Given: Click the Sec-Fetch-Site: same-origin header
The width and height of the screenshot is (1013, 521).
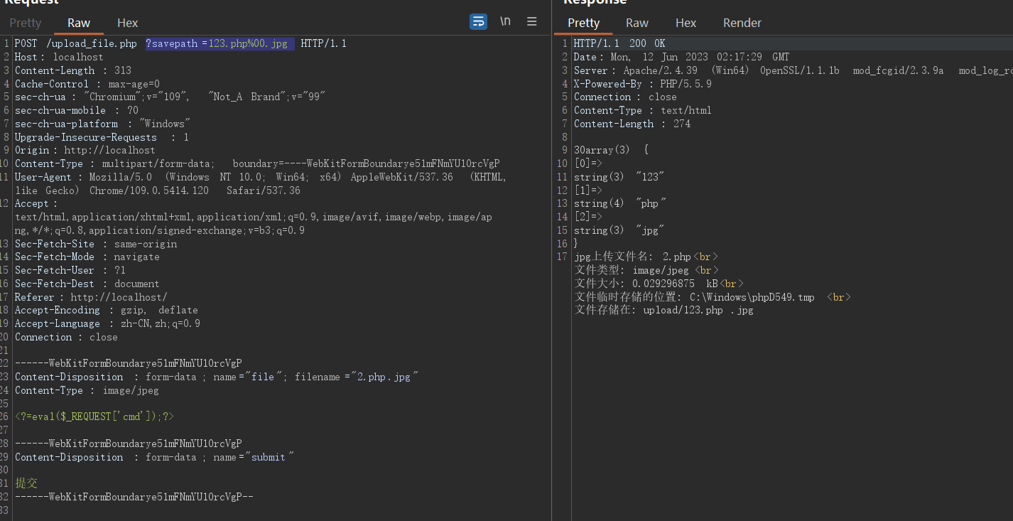Looking at the screenshot, I should tap(96, 244).
